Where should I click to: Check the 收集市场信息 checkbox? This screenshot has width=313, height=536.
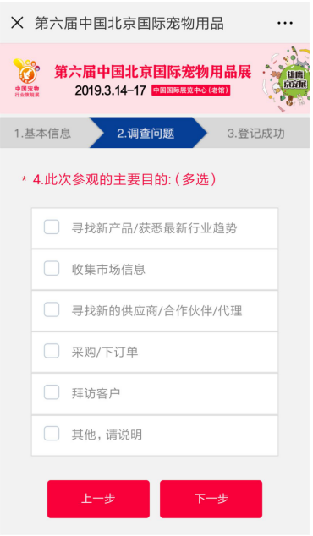click(x=52, y=268)
